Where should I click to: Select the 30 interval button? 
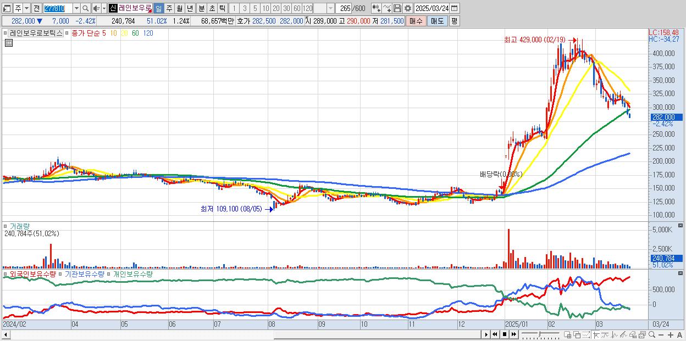pos(286,8)
